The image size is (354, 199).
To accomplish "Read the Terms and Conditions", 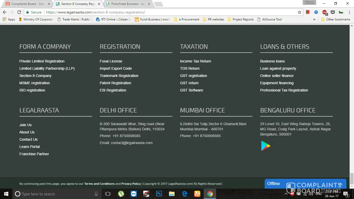I will pyautogui.click(x=100, y=184).
